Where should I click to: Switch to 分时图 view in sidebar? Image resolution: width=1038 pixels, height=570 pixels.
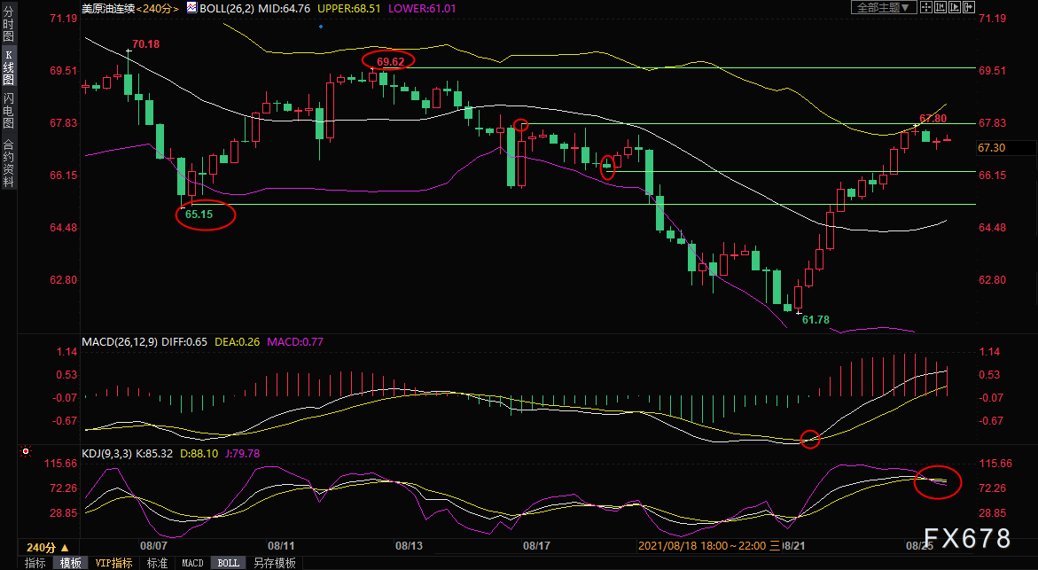(9, 24)
